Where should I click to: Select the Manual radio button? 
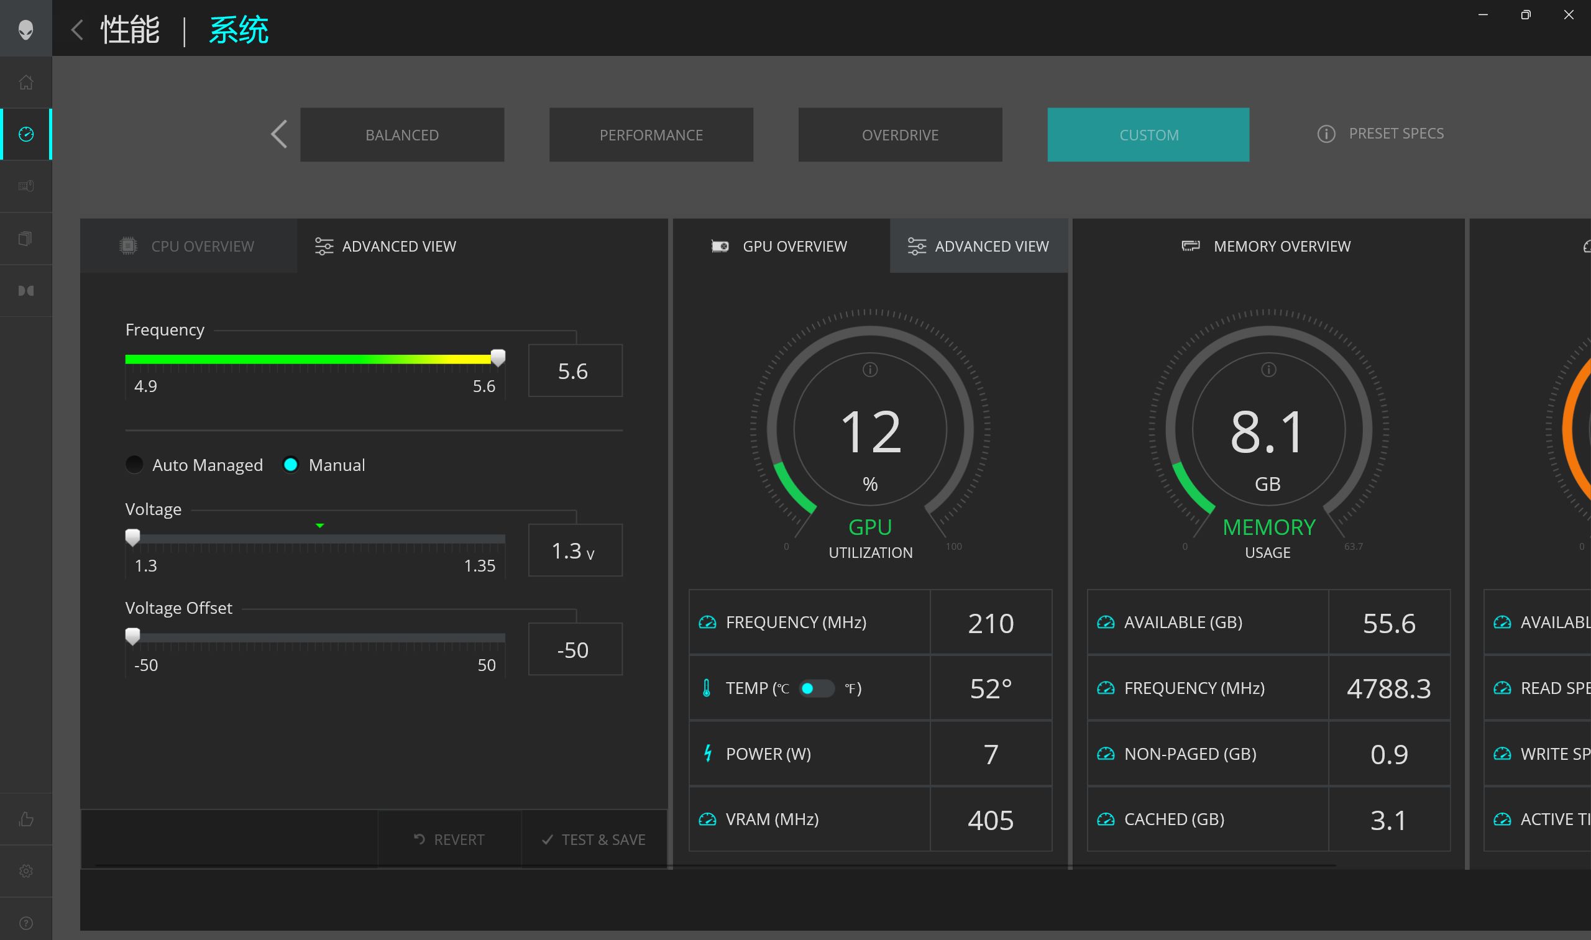pyautogui.click(x=290, y=464)
